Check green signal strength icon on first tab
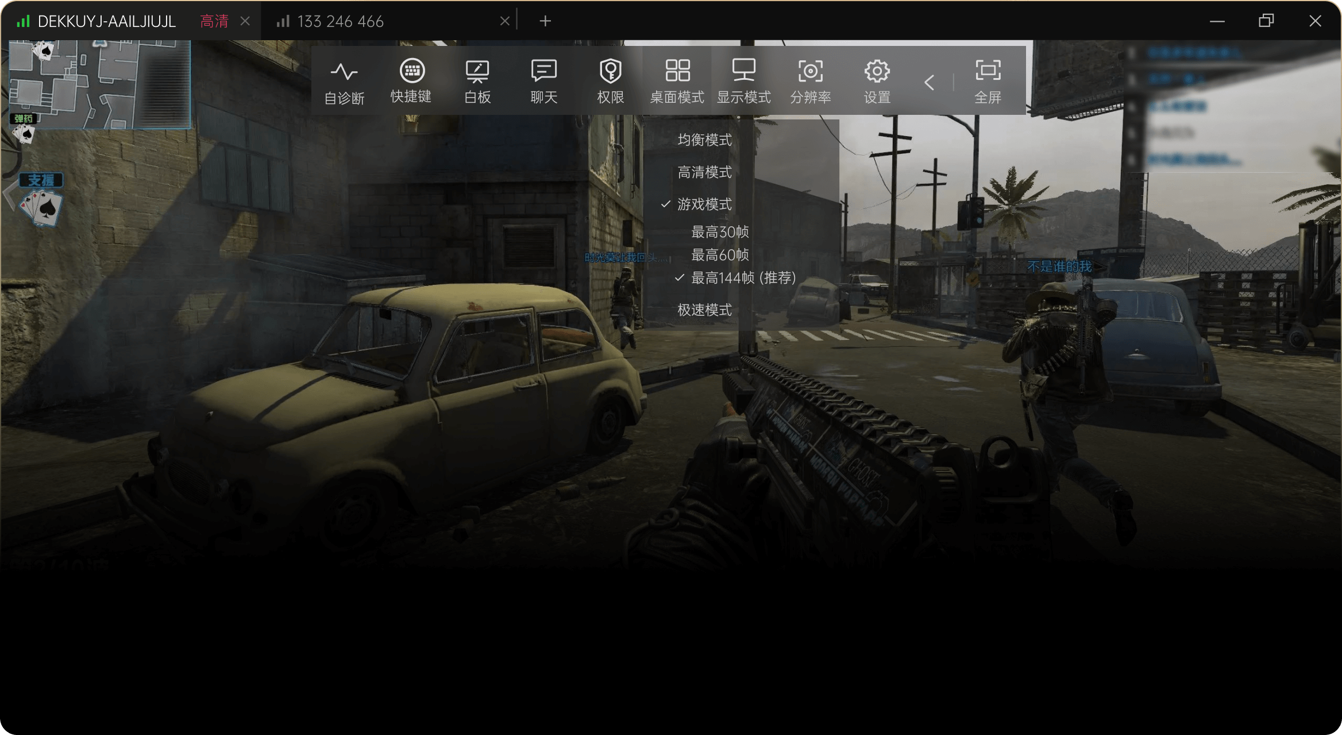1342x735 pixels. click(23, 21)
